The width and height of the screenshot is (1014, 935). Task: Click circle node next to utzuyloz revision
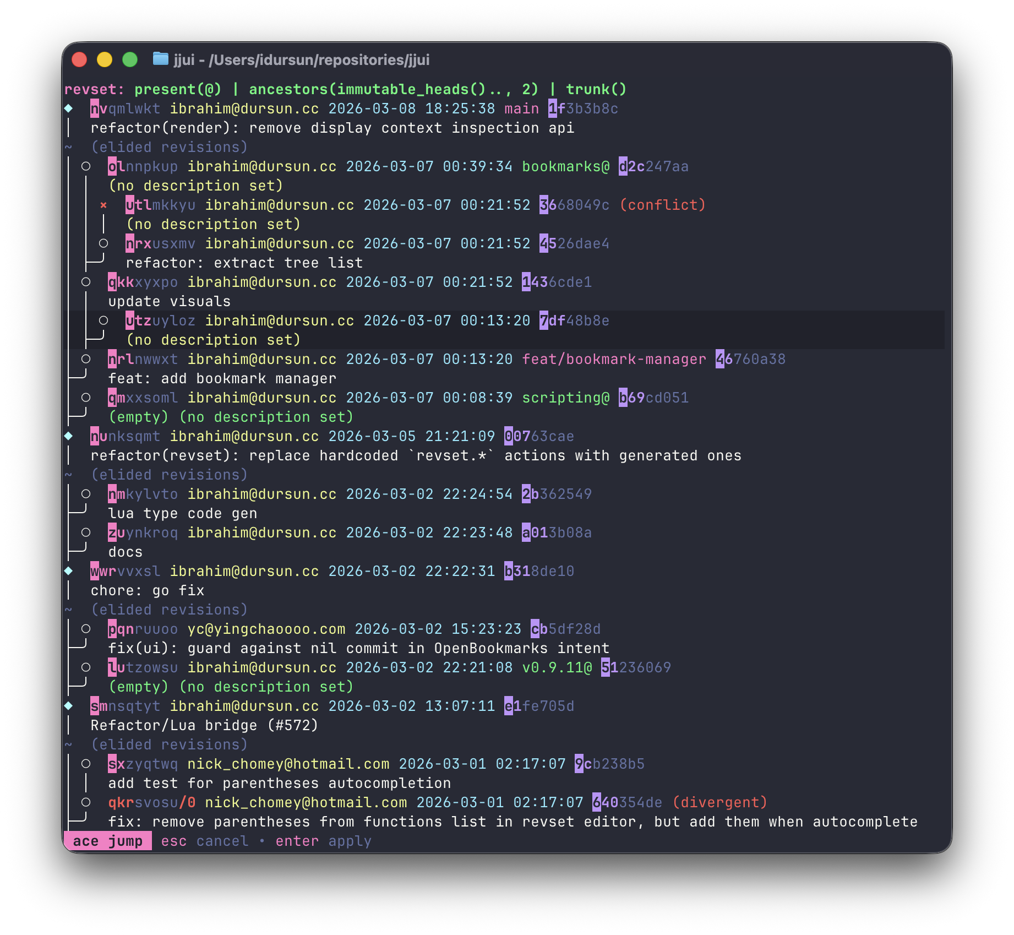point(103,320)
